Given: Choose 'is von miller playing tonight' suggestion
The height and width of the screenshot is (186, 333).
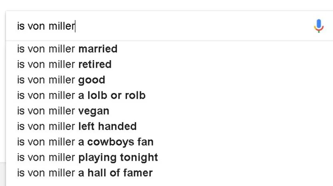Looking at the screenshot, I should (x=87, y=157).
